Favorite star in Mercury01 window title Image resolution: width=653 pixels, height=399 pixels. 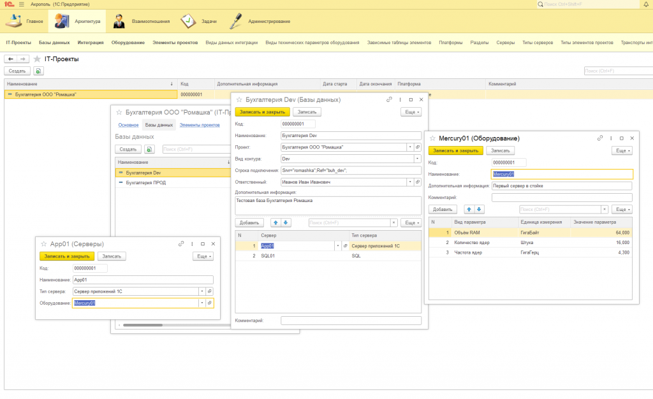point(433,138)
